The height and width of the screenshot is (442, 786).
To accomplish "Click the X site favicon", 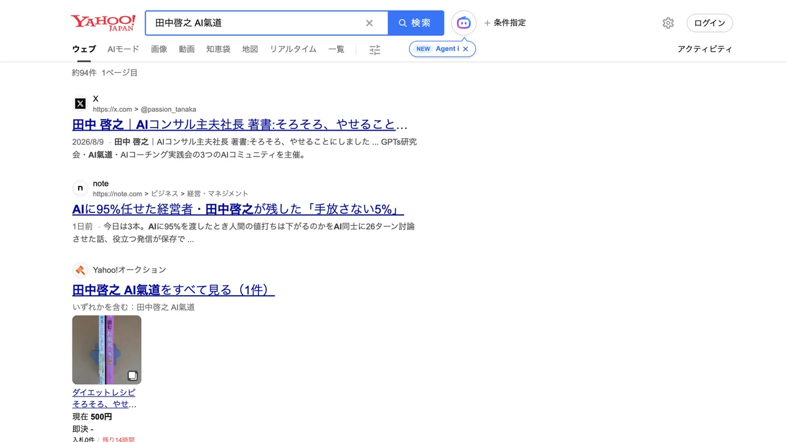I will tap(80, 103).
